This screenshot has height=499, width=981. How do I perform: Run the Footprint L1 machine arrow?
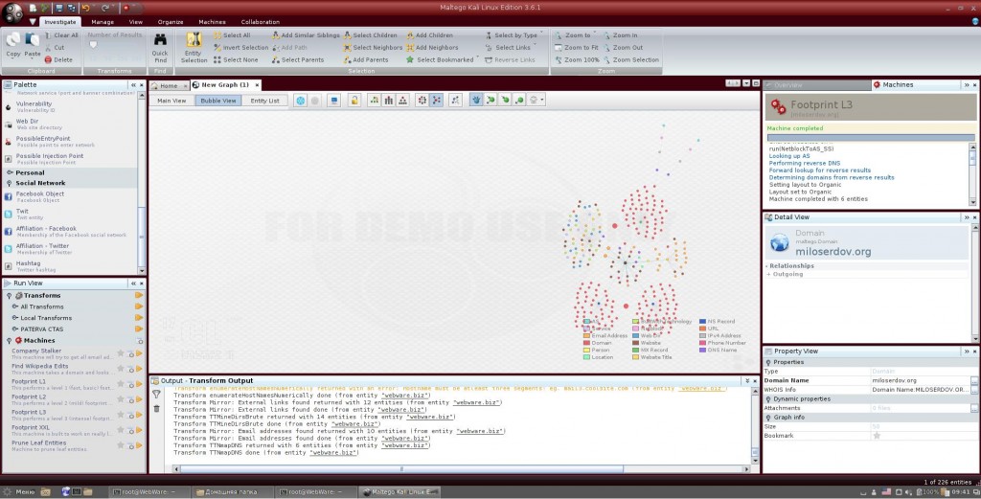point(139,385)
